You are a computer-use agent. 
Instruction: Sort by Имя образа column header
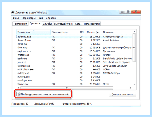click(33, 32)
